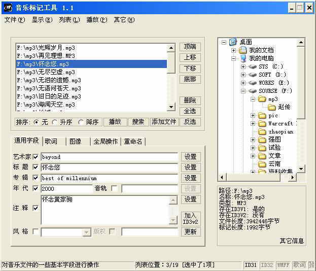The height and width of the screenshot is (271, 316).
Task: Enable the 音轨 track checkbox
Action: coord(114,189)
